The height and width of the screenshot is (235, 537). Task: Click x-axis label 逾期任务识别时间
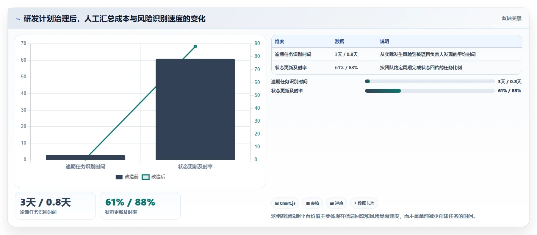(85, 167)
